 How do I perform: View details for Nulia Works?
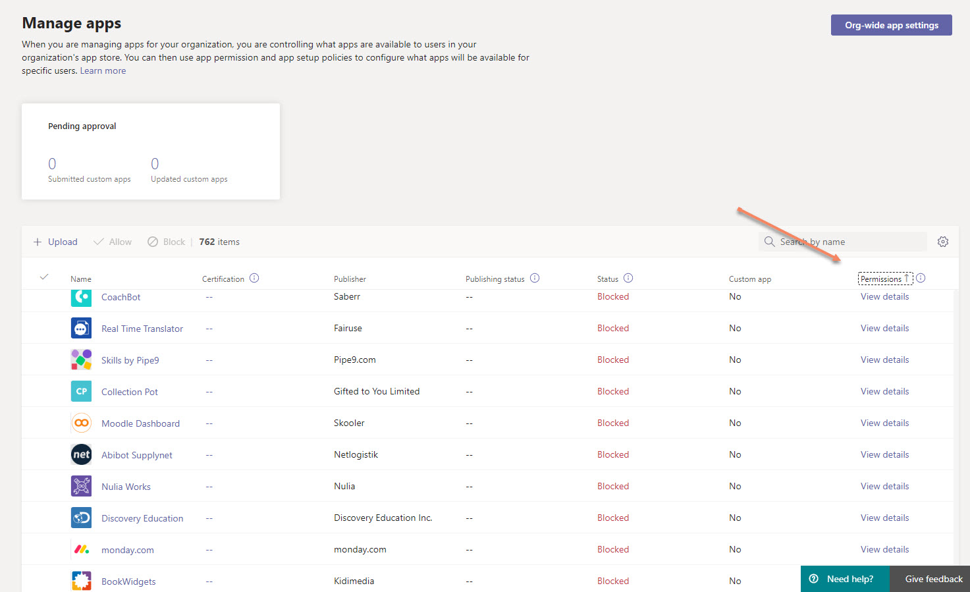click(x=884, y=486)
